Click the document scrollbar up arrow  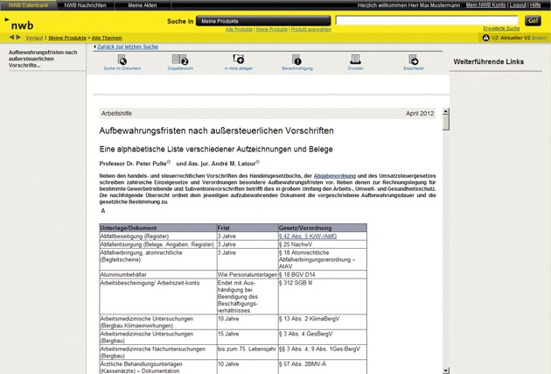(x=445, y=112)
